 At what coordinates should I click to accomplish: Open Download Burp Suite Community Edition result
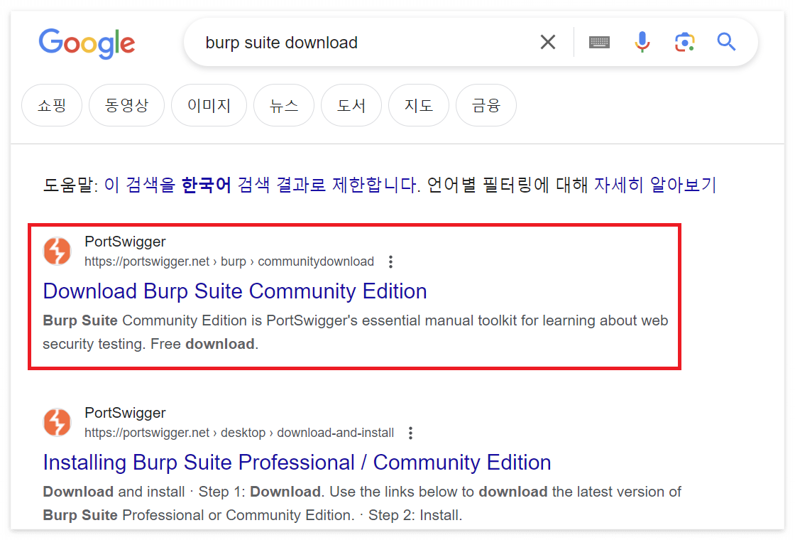235,291
